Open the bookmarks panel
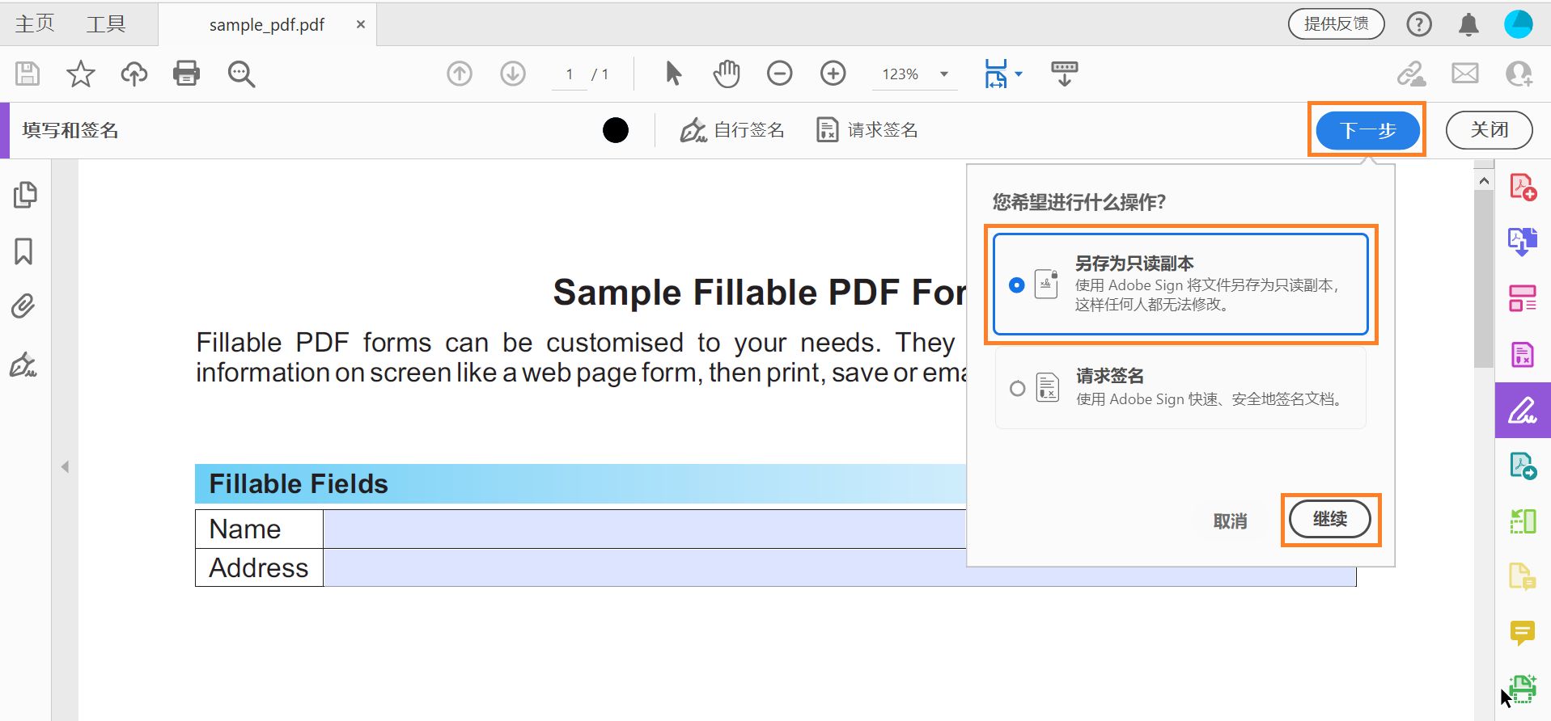Image resolution: width=1551 pixels, height=721 pixels. [24, 251]
